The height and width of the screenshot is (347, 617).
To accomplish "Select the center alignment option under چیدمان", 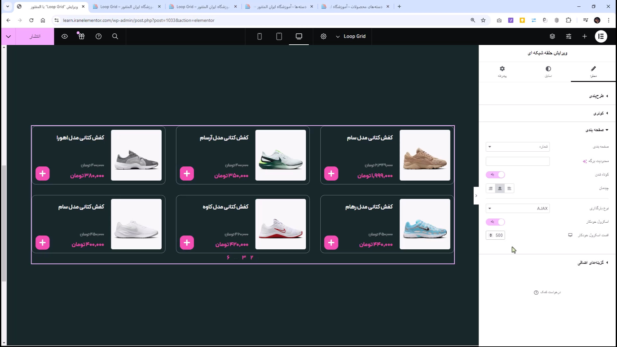I will click(500, 188).
